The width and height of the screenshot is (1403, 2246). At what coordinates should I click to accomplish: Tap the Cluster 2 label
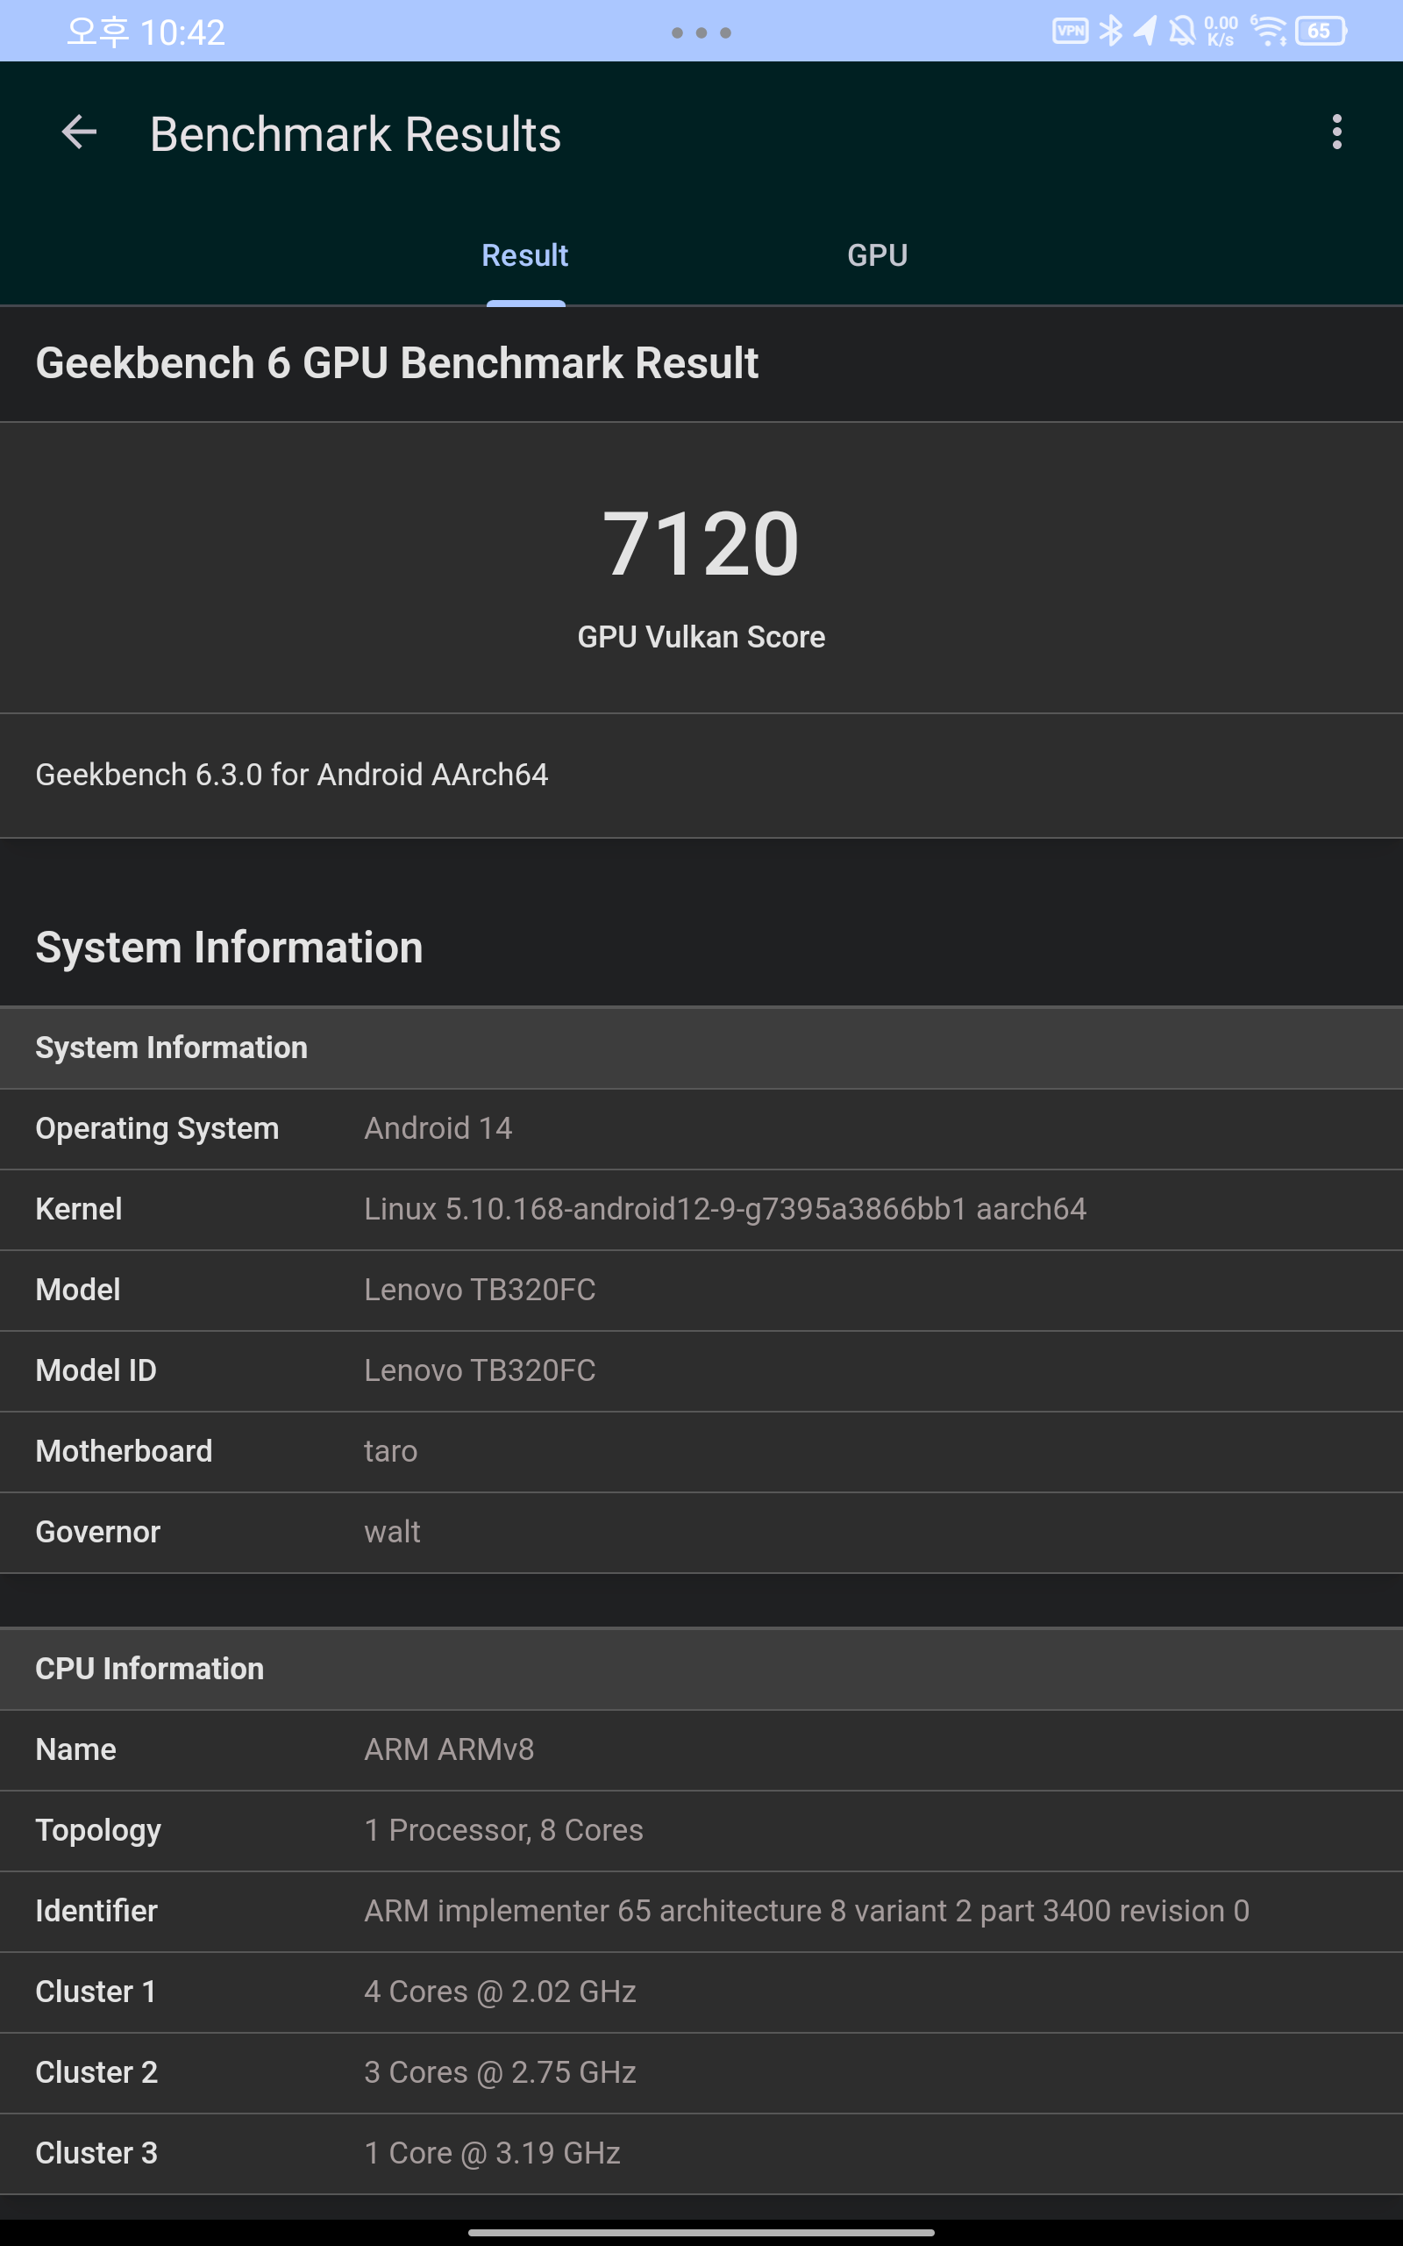pyautogui.click(x=96, y=2072)
